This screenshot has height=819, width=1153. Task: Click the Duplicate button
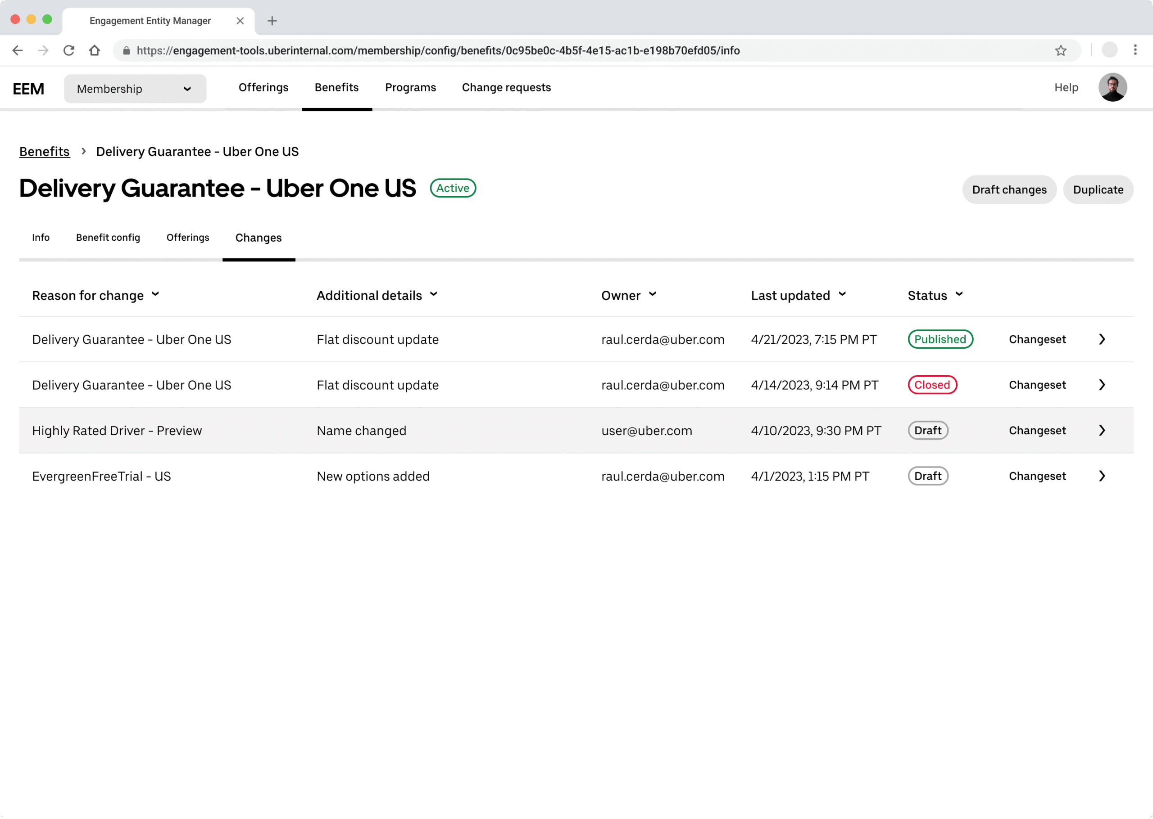click(x=1098, y=189)
